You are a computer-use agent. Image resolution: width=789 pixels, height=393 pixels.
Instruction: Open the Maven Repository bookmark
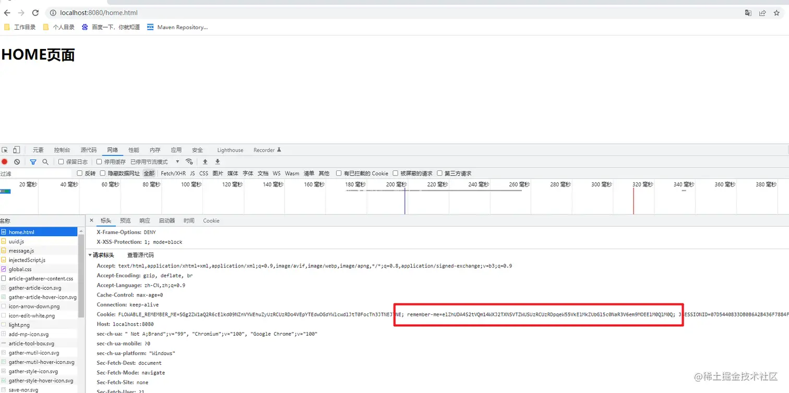(177, 27)
